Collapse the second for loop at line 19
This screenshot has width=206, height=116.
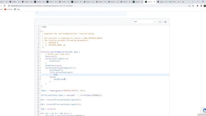pyautogui.click(x=41, y=68)
